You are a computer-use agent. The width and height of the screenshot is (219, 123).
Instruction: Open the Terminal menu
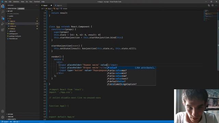(37, 2)
